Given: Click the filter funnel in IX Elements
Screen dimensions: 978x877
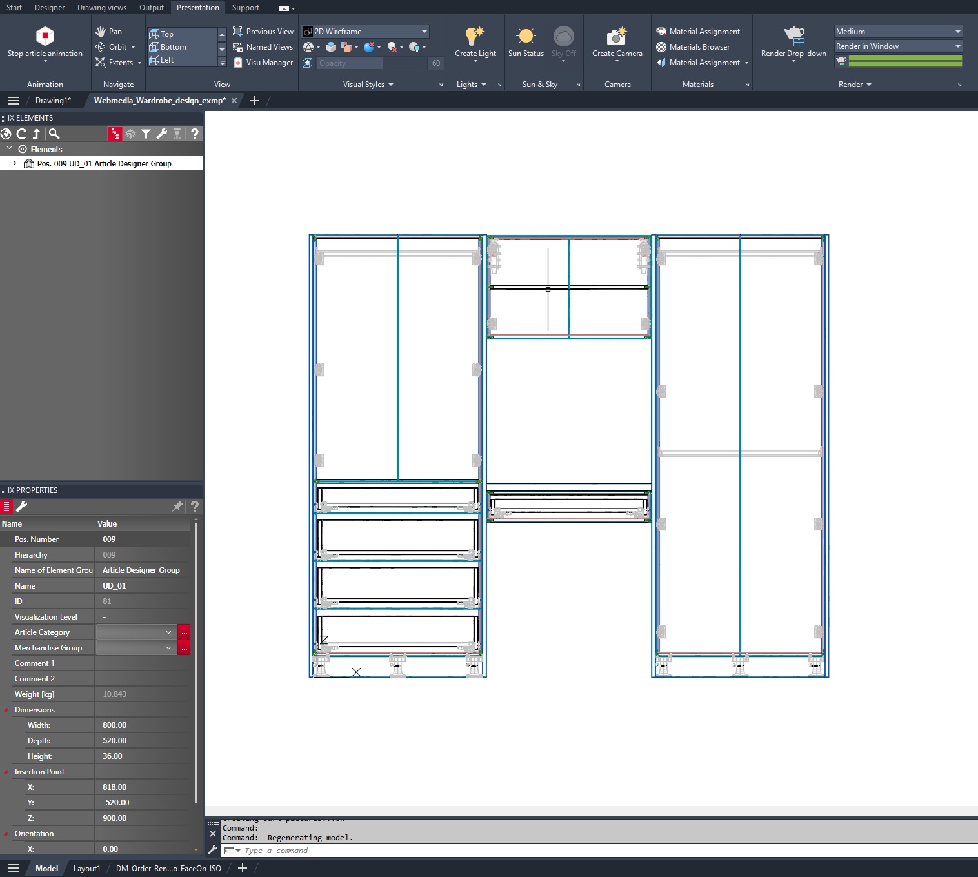Looking at the screenshot, I should coord(146,134).
